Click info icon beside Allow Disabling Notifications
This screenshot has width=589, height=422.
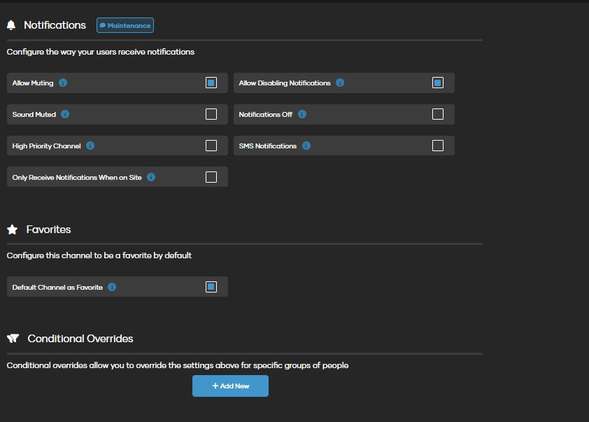point(340,83)
